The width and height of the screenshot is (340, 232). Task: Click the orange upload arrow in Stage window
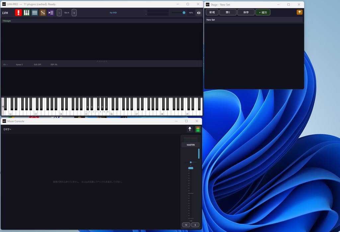click(x=299, y=12)
